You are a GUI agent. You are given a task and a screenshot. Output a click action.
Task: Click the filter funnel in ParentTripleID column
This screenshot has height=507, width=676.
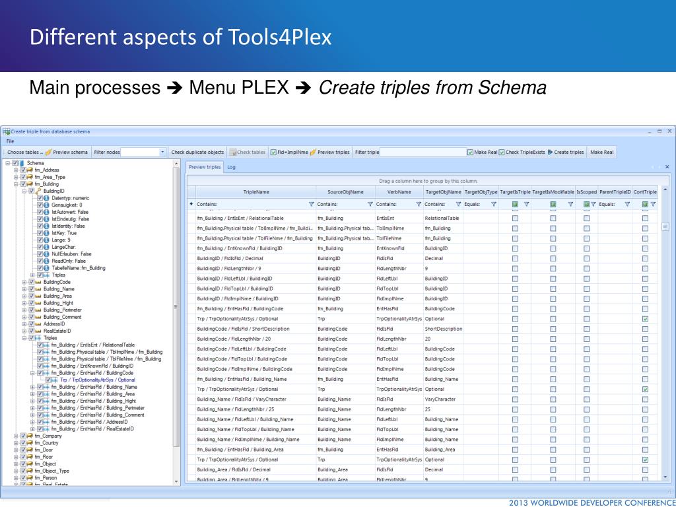click(627, 205)
